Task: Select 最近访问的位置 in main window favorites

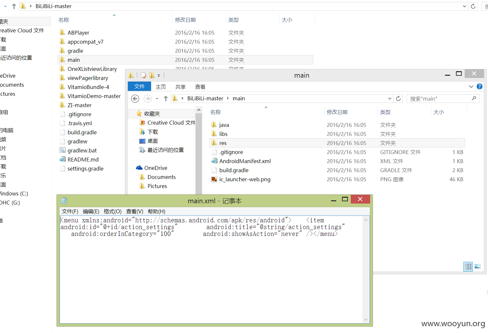Action: pyautogui.click(x=161, y=150)
